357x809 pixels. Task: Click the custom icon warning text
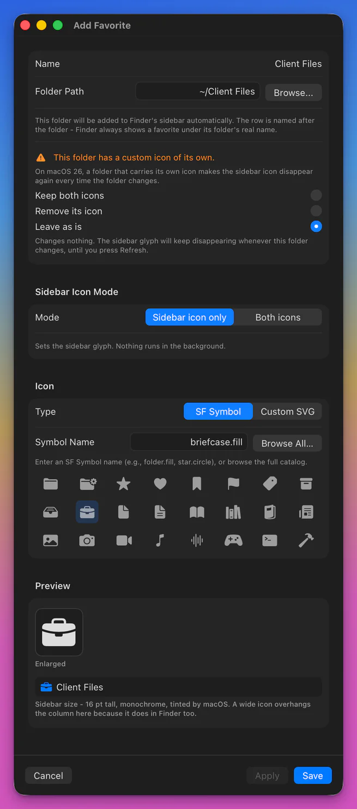pos(134,158)
